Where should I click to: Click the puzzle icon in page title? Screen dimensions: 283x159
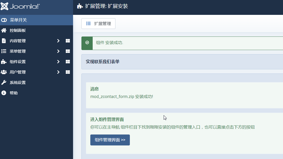pos(80,6)
